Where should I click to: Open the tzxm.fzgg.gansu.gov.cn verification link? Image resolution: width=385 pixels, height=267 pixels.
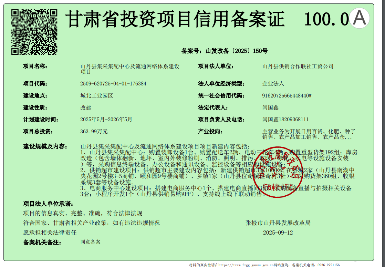(245, 265)
